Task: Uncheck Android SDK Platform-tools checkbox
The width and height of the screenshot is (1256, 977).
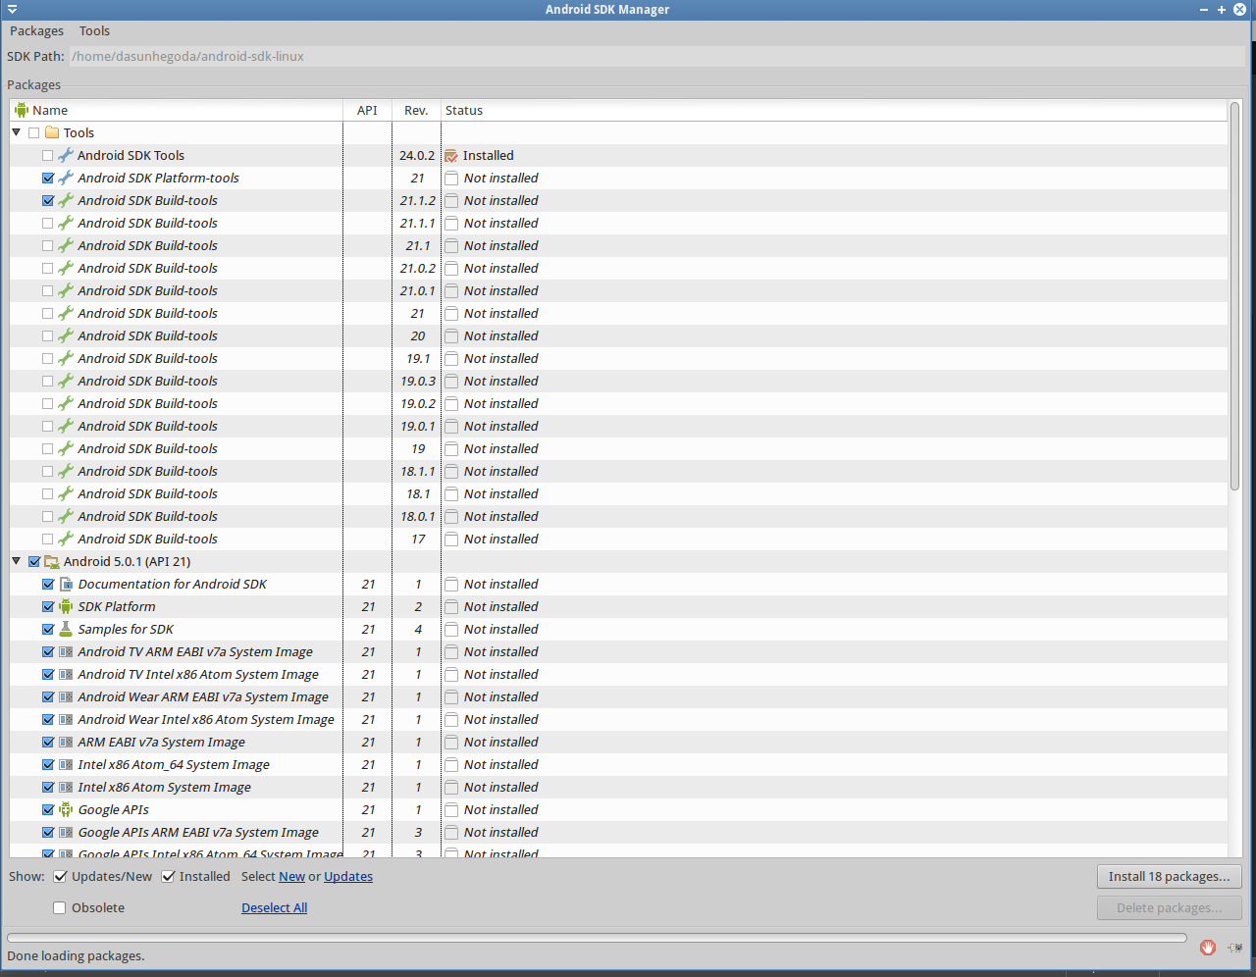Action: [x=47, y=178]
